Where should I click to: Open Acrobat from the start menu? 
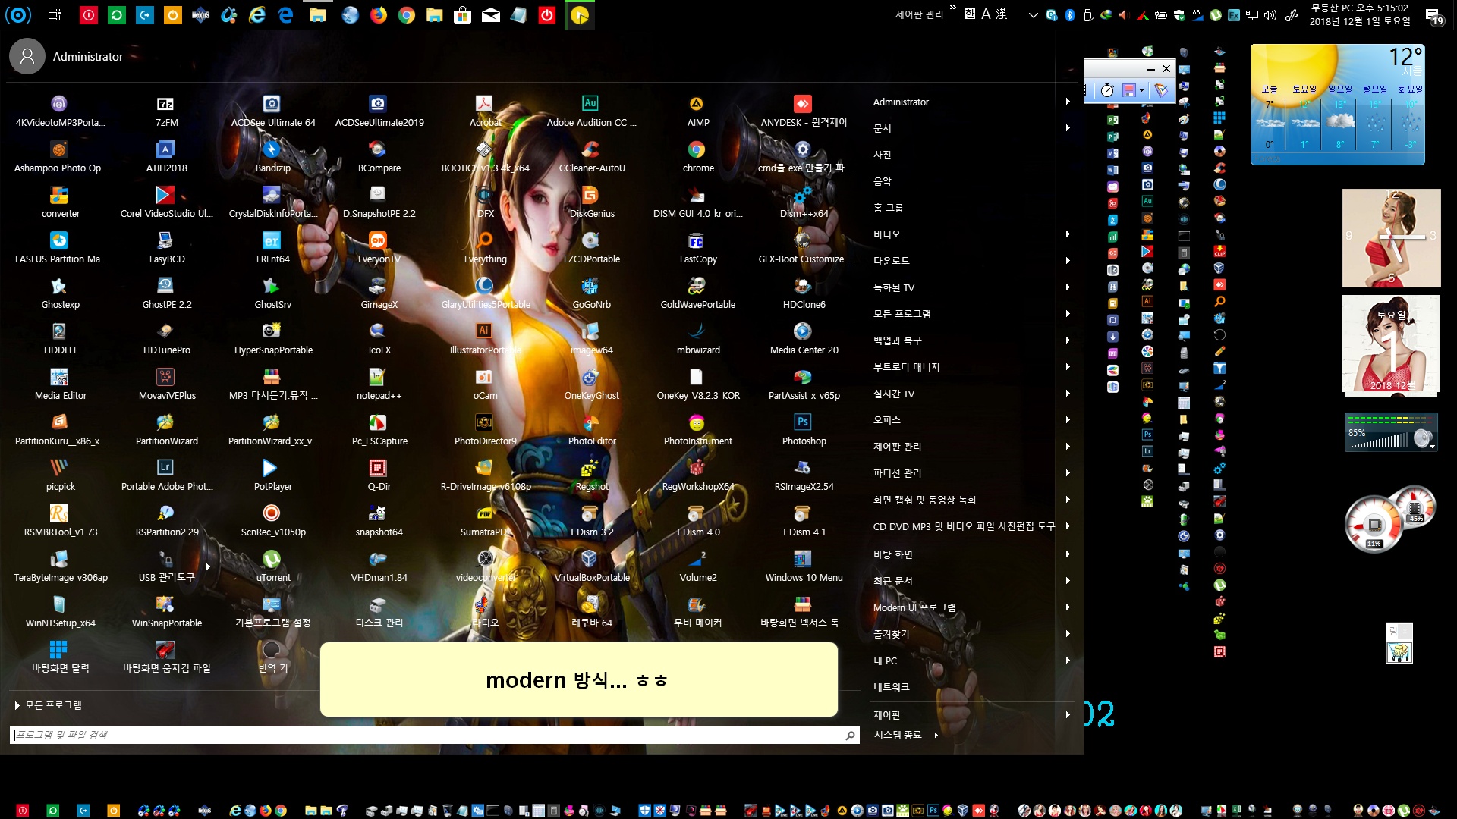pyautogui.click(x=484, y=104)
